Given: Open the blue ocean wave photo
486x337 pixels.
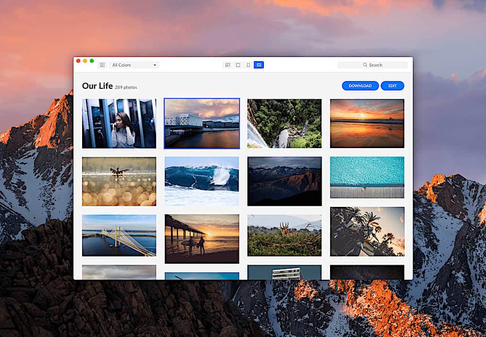Looking at the screenshot, I should coord(202,181).
